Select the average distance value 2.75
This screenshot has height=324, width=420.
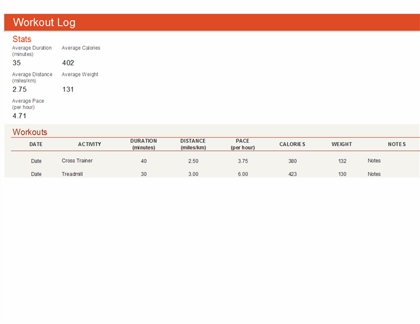pos(19,89)
